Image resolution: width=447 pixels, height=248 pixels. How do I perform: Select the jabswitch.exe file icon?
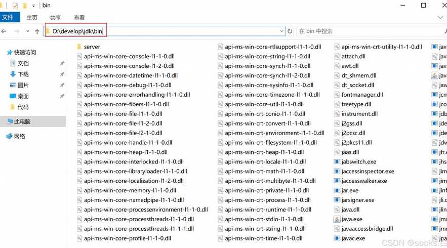pos(337,161)
